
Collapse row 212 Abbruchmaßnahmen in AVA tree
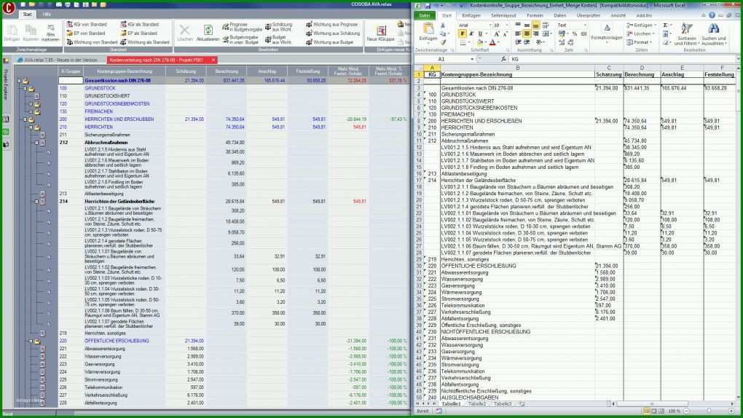pyautogui.click(x=36, y=143)
